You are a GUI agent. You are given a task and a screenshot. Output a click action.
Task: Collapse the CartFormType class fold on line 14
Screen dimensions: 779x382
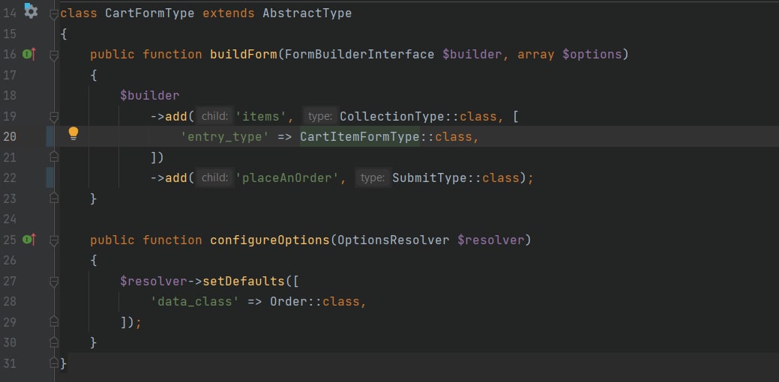[x=54, y=15]
